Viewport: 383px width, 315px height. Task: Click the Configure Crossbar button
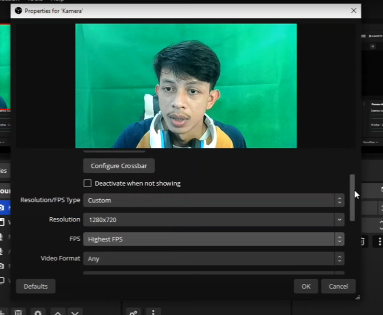click(119, 166)
